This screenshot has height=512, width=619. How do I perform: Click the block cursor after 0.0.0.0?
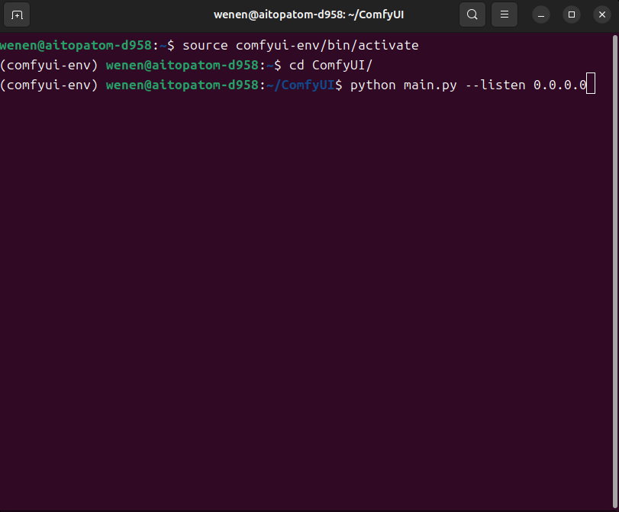[589, 85]
